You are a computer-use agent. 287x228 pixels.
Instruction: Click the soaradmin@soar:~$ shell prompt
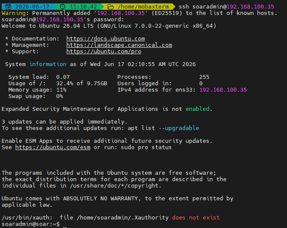(31, 224)
